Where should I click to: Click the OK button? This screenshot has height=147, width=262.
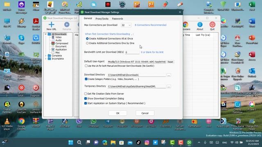117,113
